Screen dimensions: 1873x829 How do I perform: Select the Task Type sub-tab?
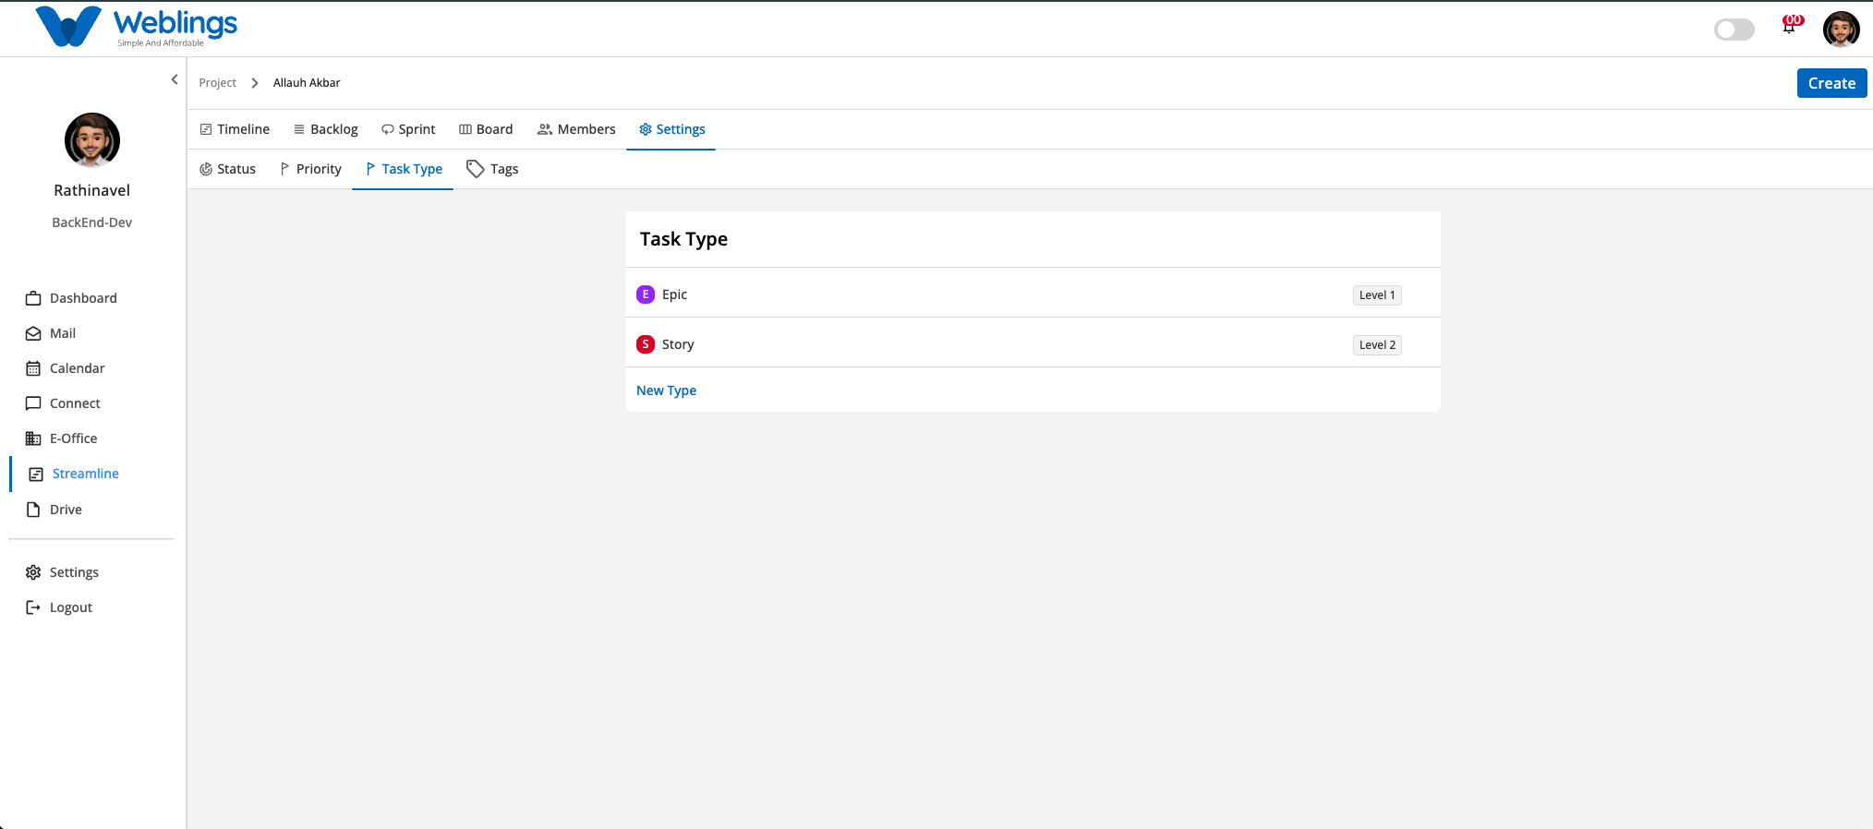coord(404,169)
